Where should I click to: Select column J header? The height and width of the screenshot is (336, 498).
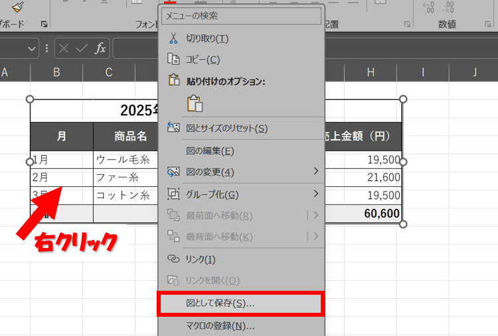click(474, 72)
